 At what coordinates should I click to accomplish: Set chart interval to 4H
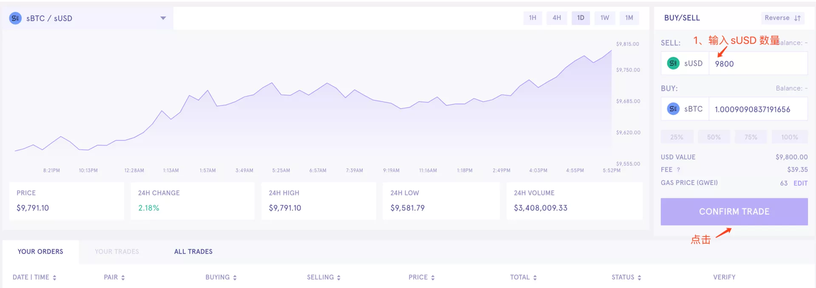pyautogui.click(x=557, y=18)
